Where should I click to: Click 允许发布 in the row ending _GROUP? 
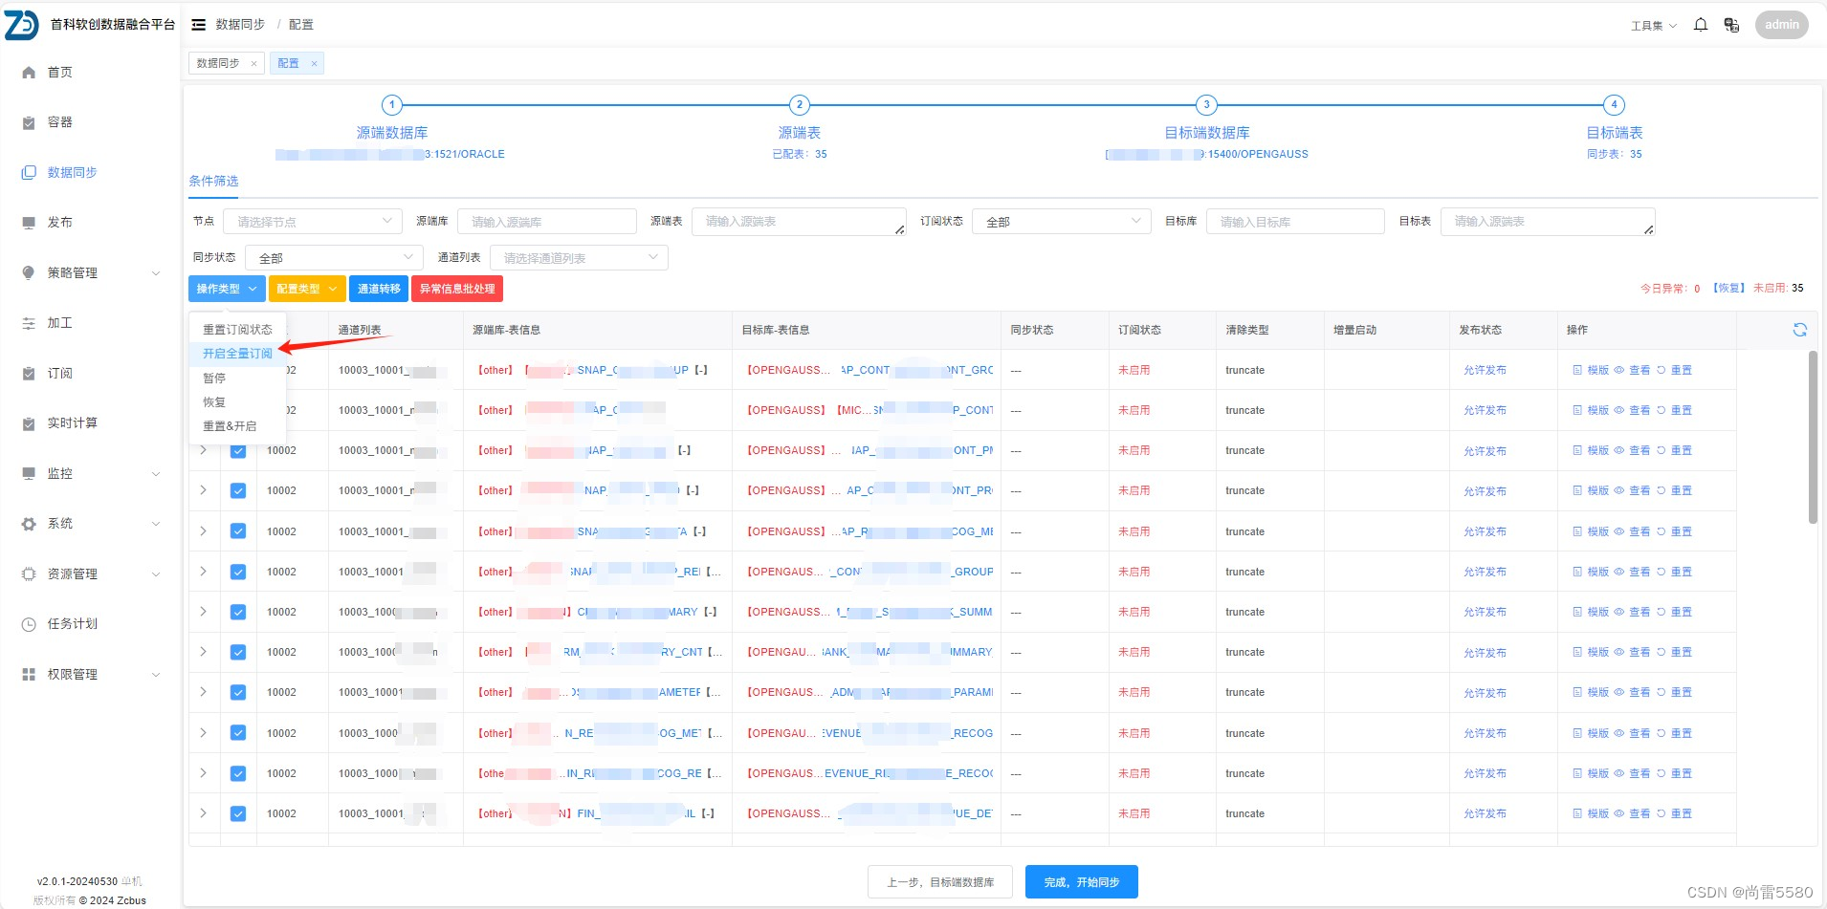point(1485,573)
